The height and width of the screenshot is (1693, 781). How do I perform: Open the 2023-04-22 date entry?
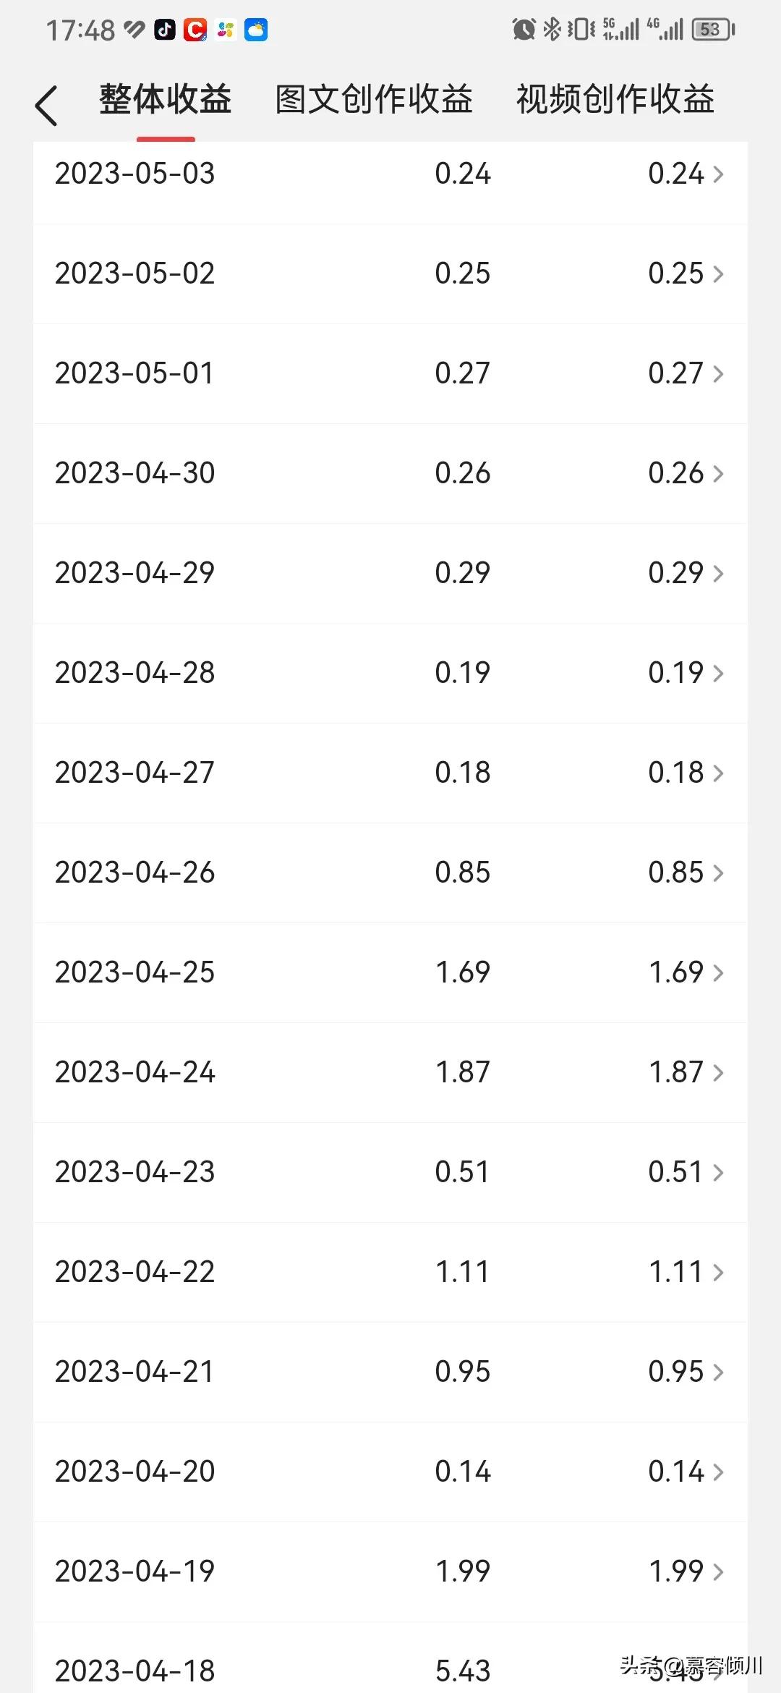[135, 1272]
